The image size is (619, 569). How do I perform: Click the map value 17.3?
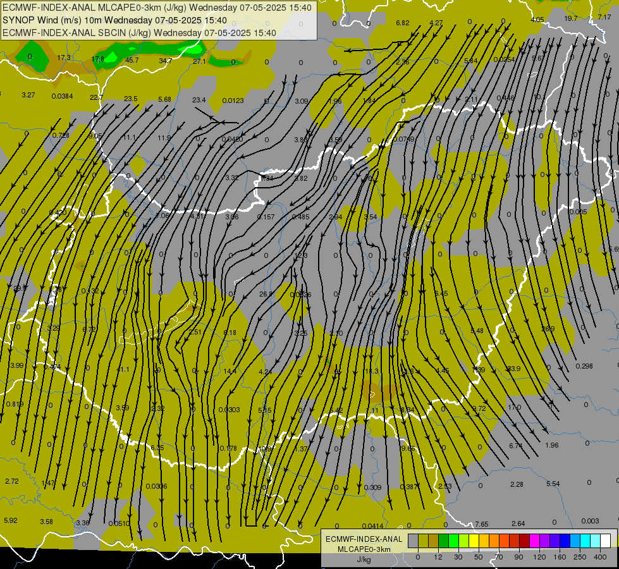64,58
